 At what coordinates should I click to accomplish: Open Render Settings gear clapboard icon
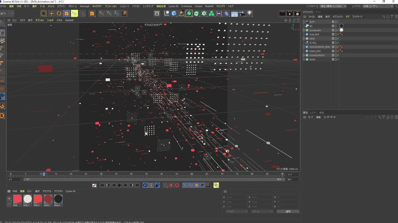coord(297,13)
